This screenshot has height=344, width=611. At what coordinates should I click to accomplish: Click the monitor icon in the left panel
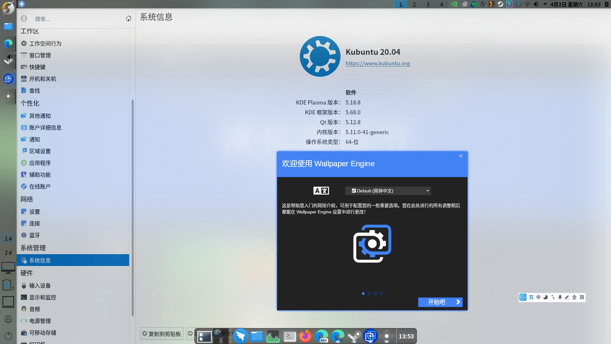pos(8,268)
